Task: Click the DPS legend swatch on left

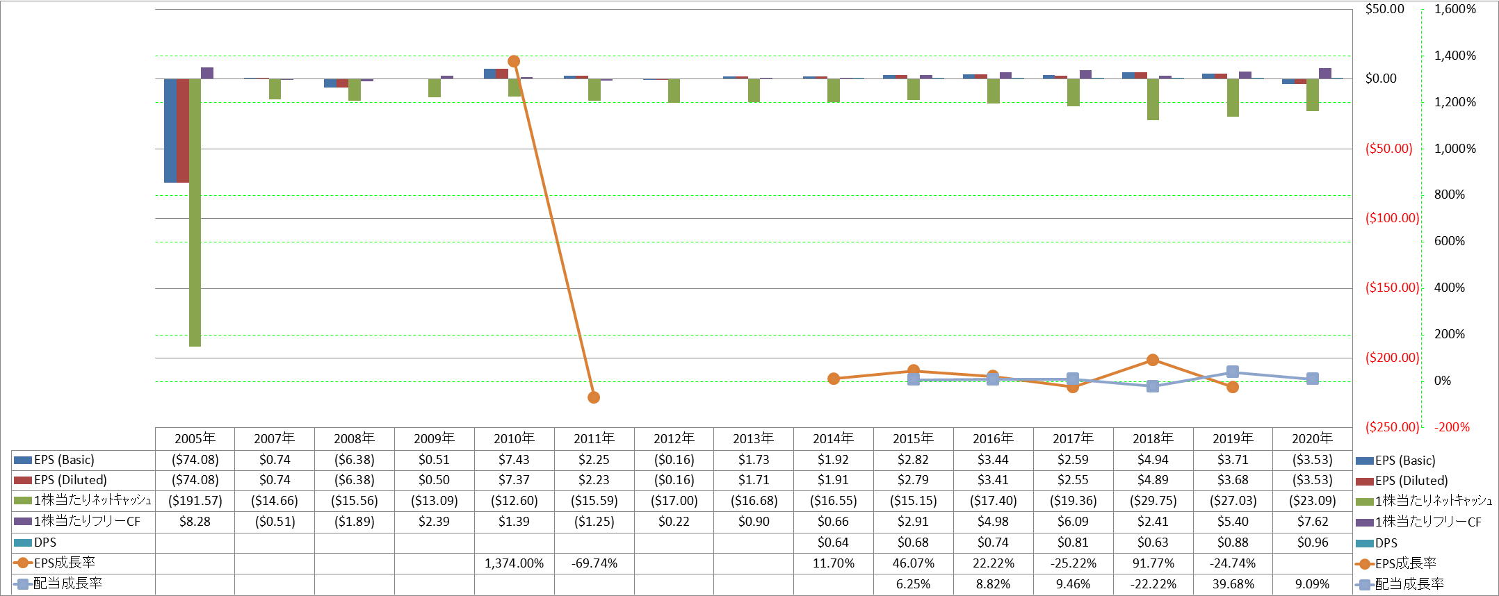Action: [23, 542]
